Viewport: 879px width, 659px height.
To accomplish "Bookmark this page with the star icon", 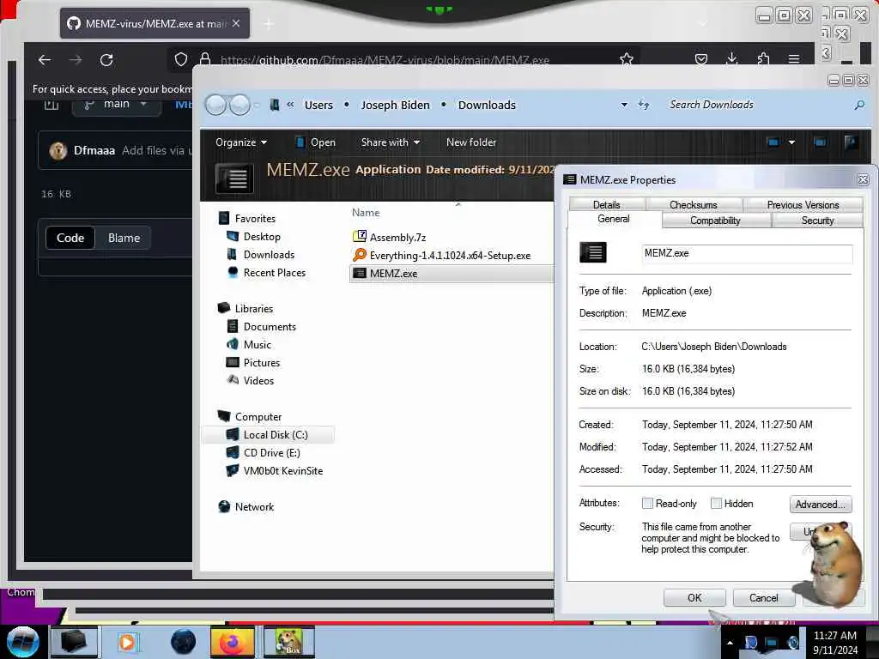I will pos(626,59).
